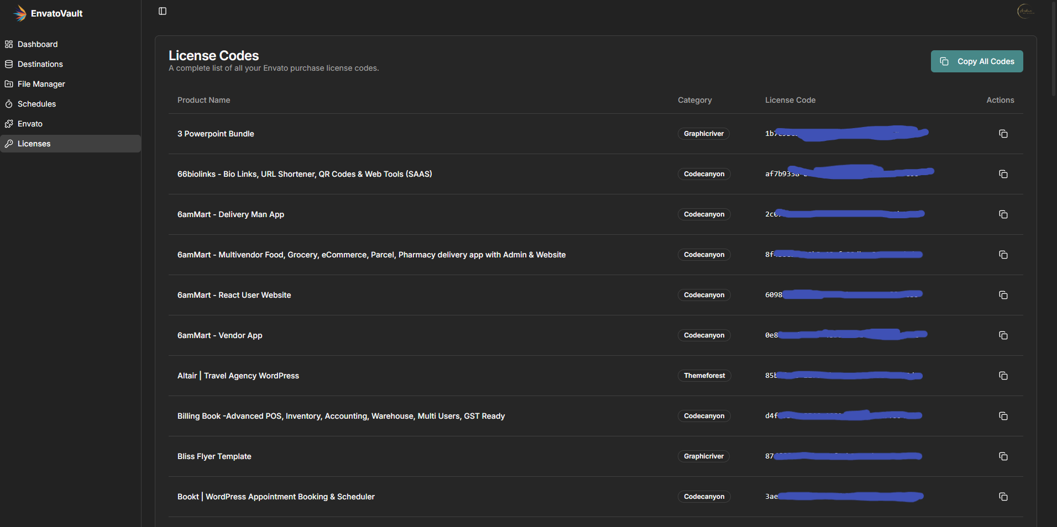The width and height of the screenshot is (1057, 527).
Task: Click the Product Name column header
Action: point(203,100)
